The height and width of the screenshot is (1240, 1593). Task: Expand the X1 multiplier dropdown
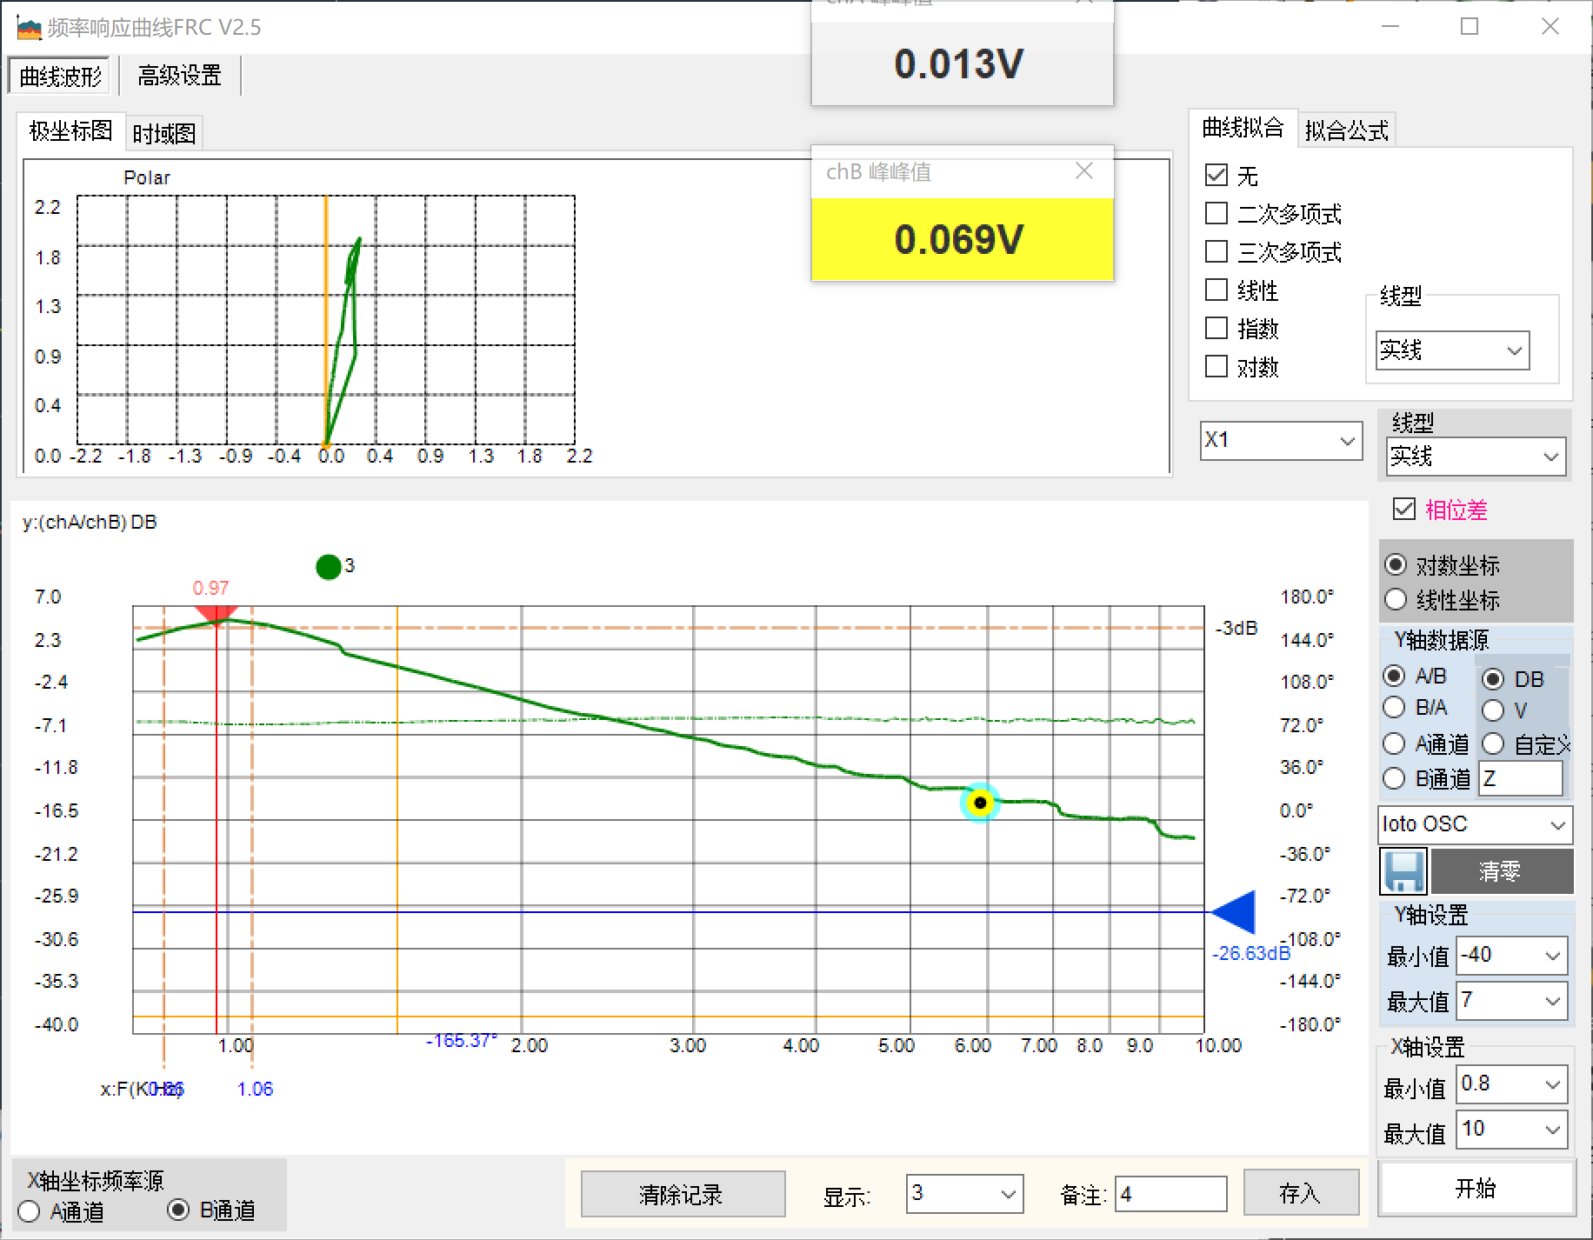pos(1280,441)
